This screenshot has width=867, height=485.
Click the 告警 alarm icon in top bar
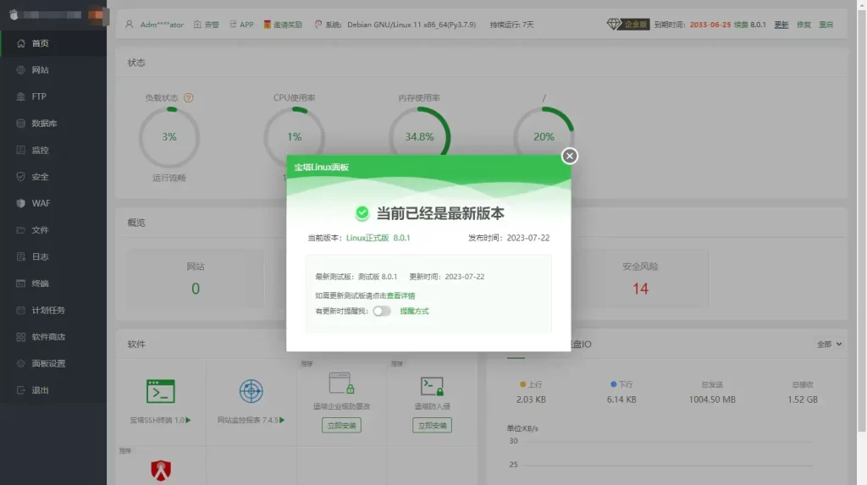click(x=197, y=25)
